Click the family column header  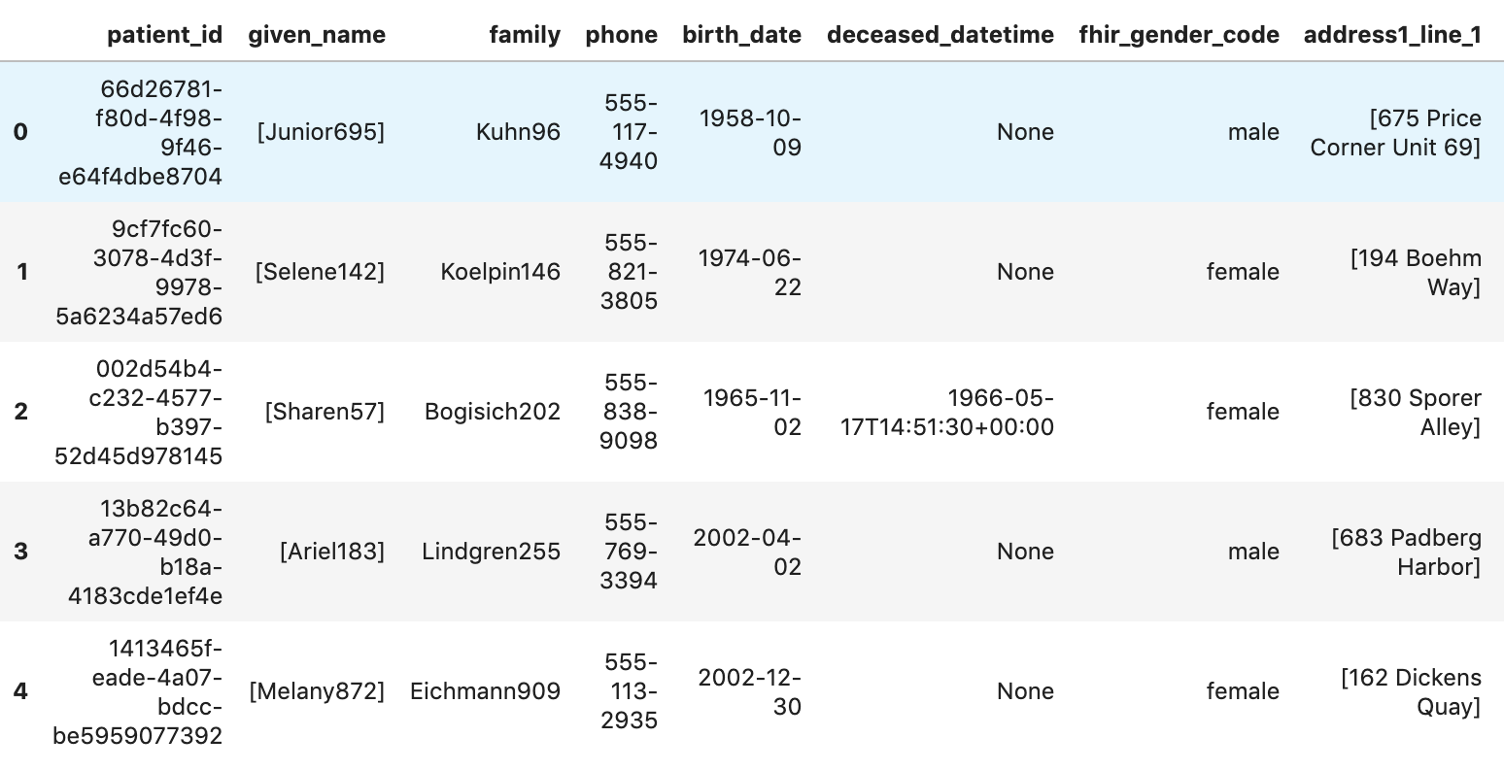click(525, 35)
